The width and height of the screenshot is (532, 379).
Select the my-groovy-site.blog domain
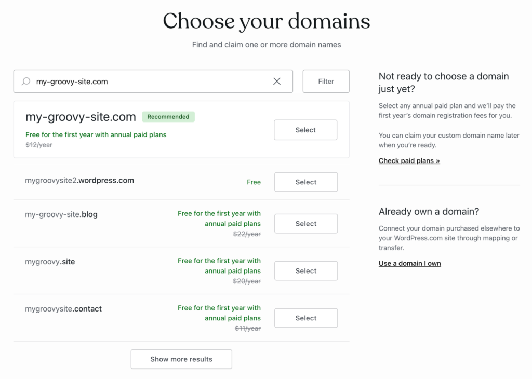[x=305, y=224]
